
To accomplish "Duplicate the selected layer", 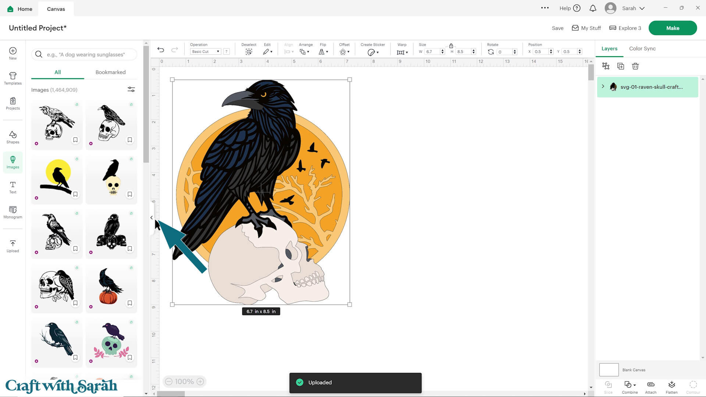I will (x=620, y=66).
